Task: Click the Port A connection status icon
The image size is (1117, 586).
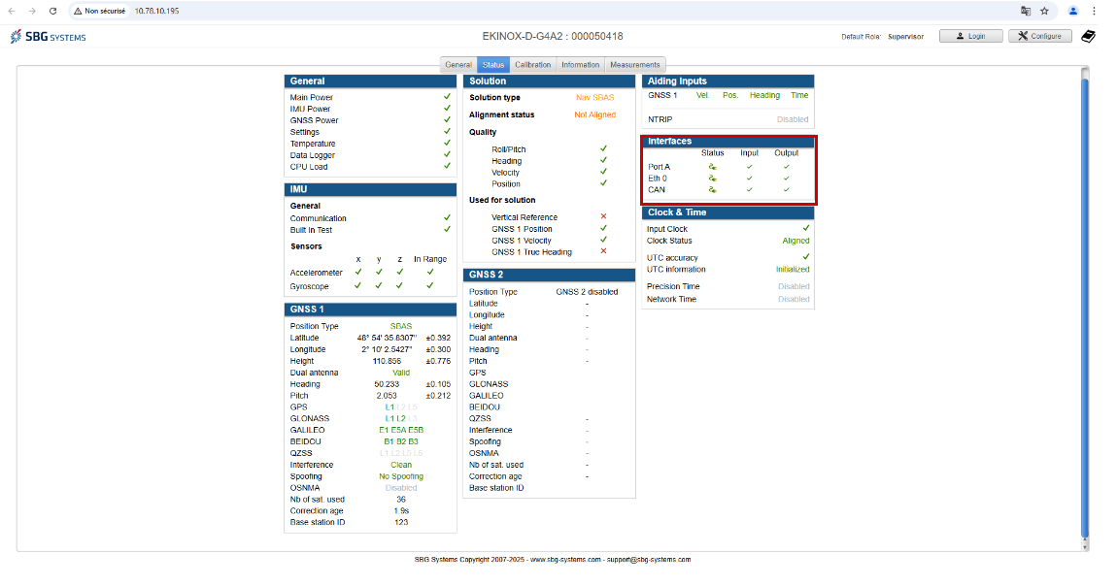Action: pyautogui.click(x=712, y=167)
